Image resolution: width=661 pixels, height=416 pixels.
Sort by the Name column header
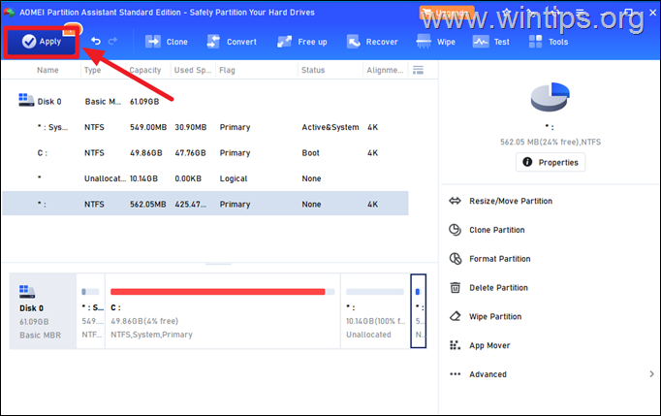47,70
